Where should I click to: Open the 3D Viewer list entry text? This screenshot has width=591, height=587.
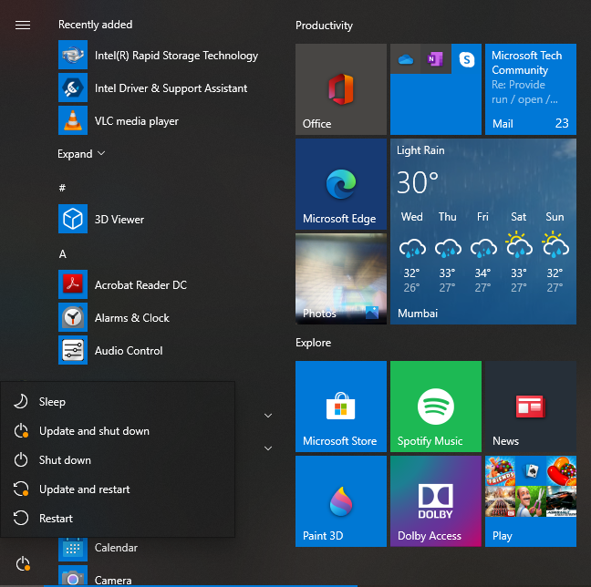119,220
